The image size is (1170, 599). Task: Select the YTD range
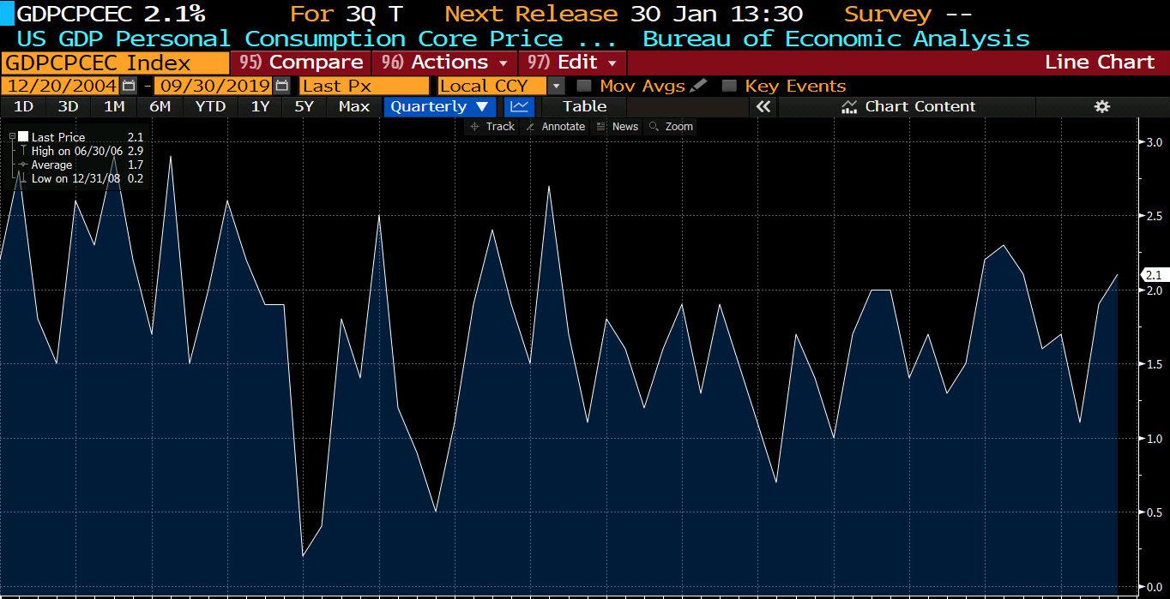210,106
